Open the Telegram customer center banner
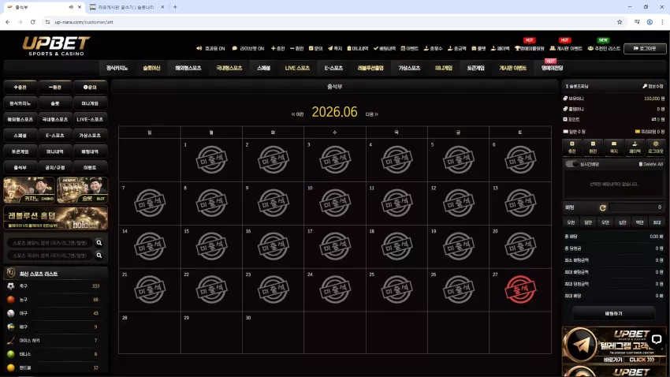The height and width of the screenshot is (377, 670). (614, 345)
